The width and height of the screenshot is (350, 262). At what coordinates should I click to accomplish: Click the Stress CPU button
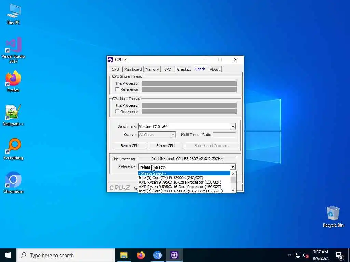165,146
